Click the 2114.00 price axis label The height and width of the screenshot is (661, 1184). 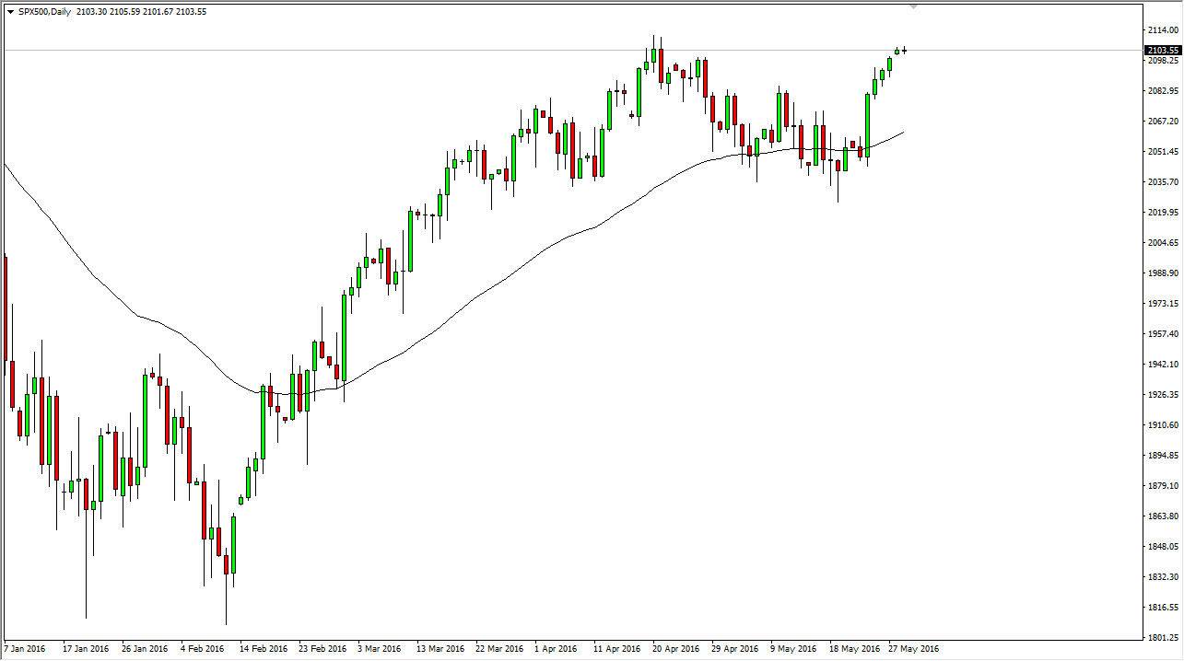tap(1163, 30)
